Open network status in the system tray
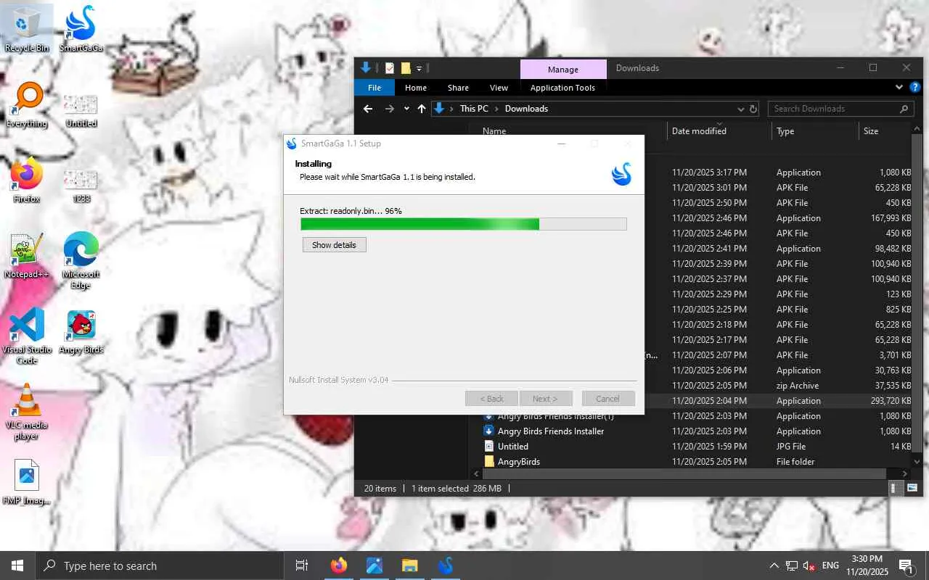This screenshot has width=929, height=580. [x=792, y=565]
